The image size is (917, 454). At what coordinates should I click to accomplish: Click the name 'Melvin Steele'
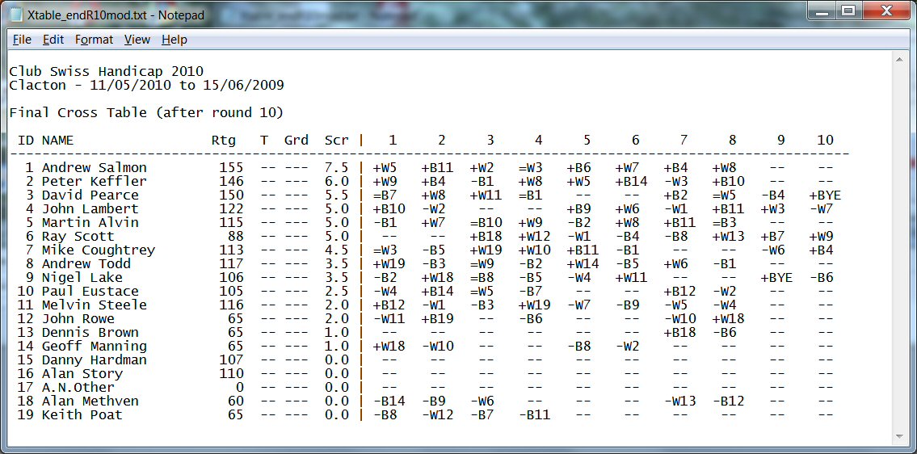coord(95,305)
